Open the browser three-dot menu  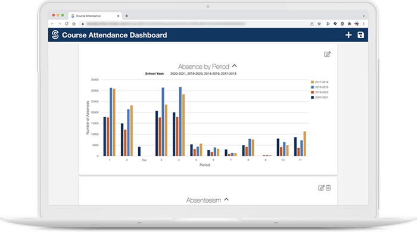tap(363, 24)
